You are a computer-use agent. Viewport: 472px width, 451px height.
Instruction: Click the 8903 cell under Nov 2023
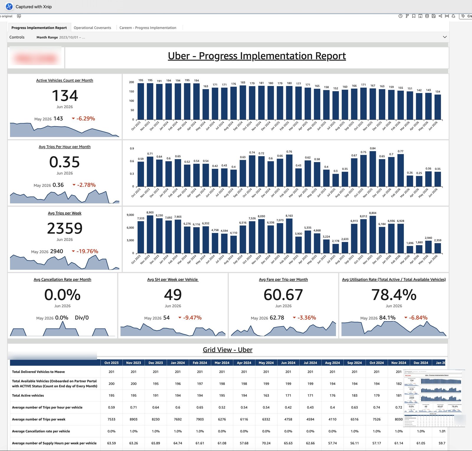[x=134, y=419]
